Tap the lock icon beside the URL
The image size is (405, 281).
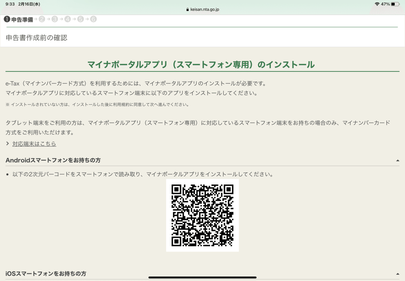pyautogui.click(x=188, y=9)
